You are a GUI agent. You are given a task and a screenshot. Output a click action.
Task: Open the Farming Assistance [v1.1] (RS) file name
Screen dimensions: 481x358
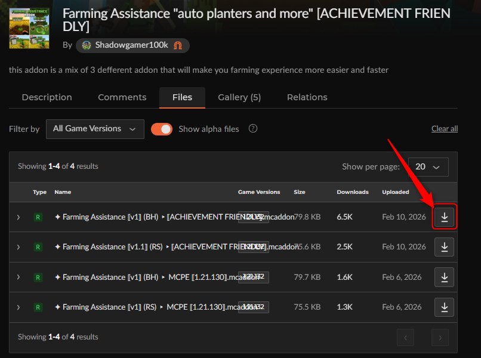coord(177,246)
